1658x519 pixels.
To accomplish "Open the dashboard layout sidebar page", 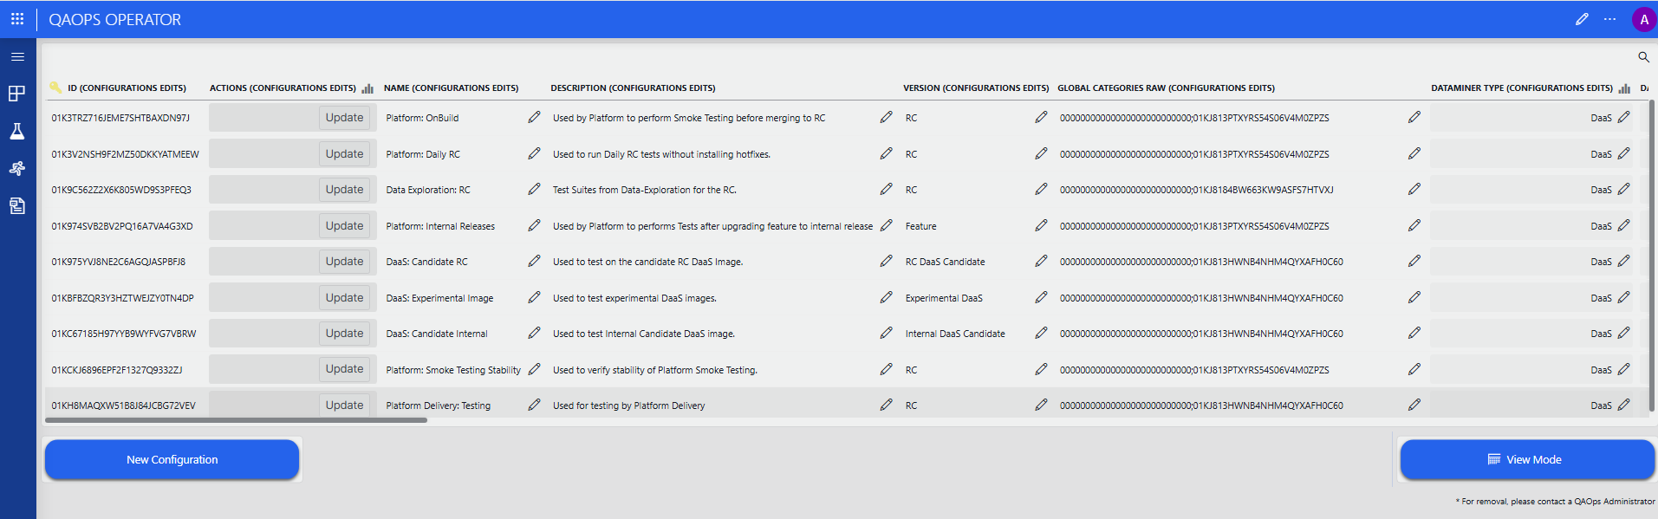I will coord(17,94).
